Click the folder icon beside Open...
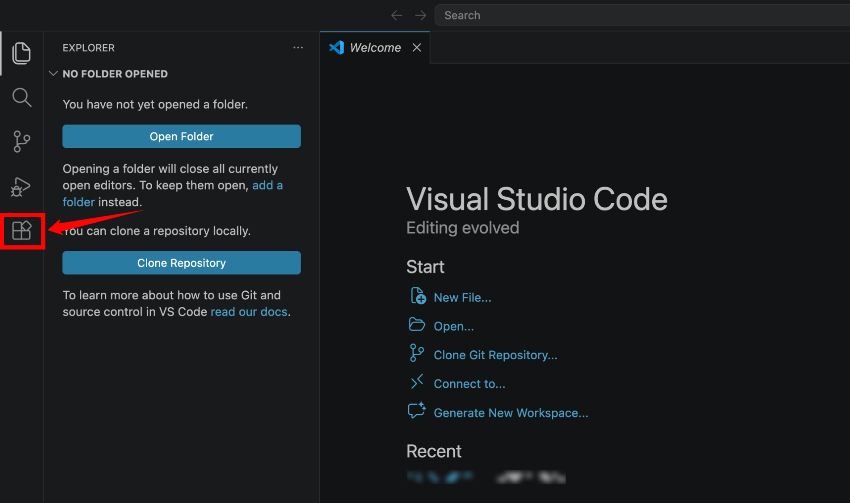Image resolution: width=850 pixels, height=503 pixels. click(x=417, y=324)
